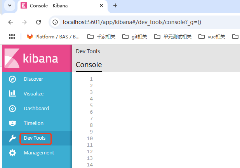This screenshot has width=240, height=168.
Task: Click the Timelion menu label
Action: click(x=33, y=123)
